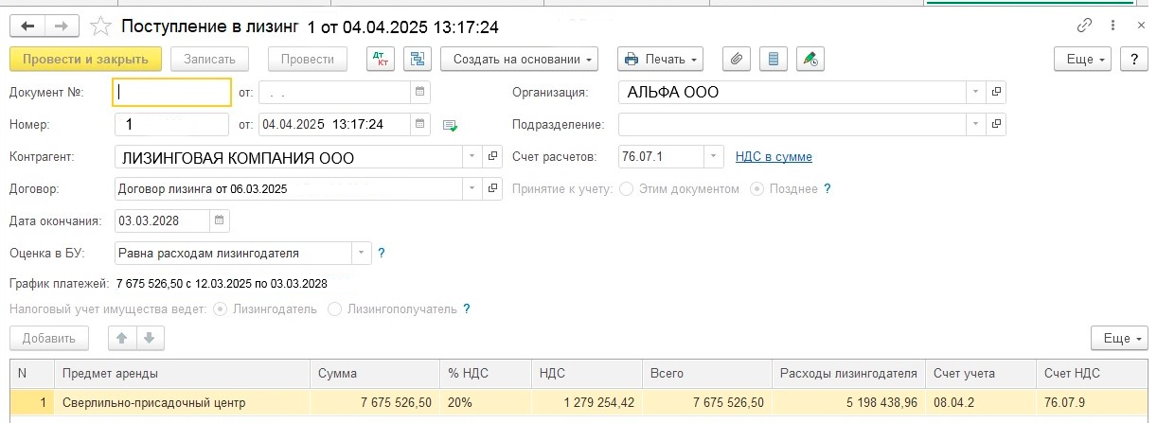
Task: Click the Документ № input field
Action: pos(171,93)
